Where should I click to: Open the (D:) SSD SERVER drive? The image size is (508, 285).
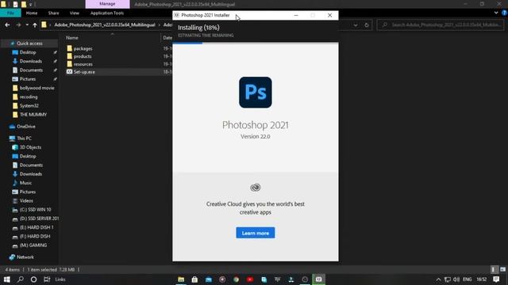[39, 218]
